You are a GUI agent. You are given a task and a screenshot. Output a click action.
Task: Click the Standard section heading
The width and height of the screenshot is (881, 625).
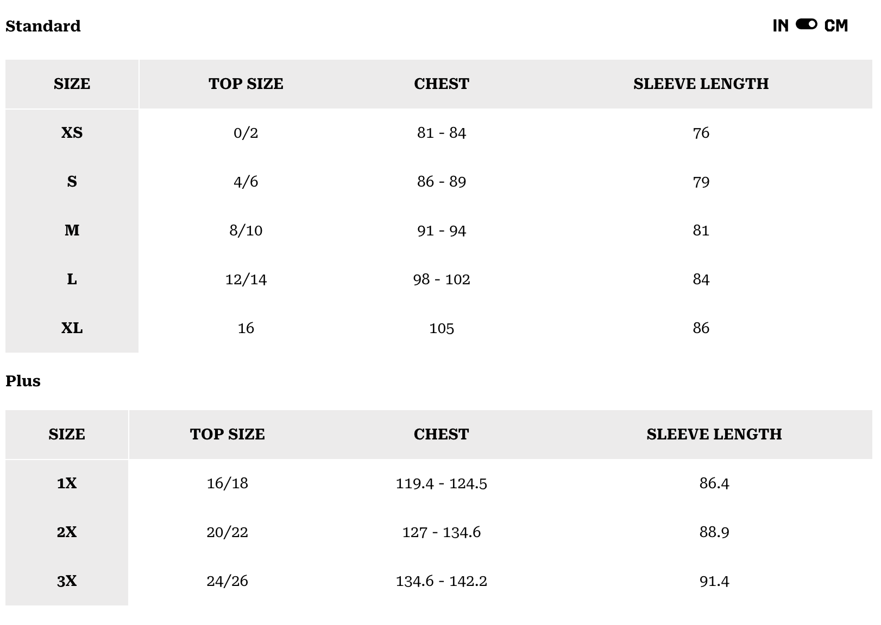[x=43, y=26]
